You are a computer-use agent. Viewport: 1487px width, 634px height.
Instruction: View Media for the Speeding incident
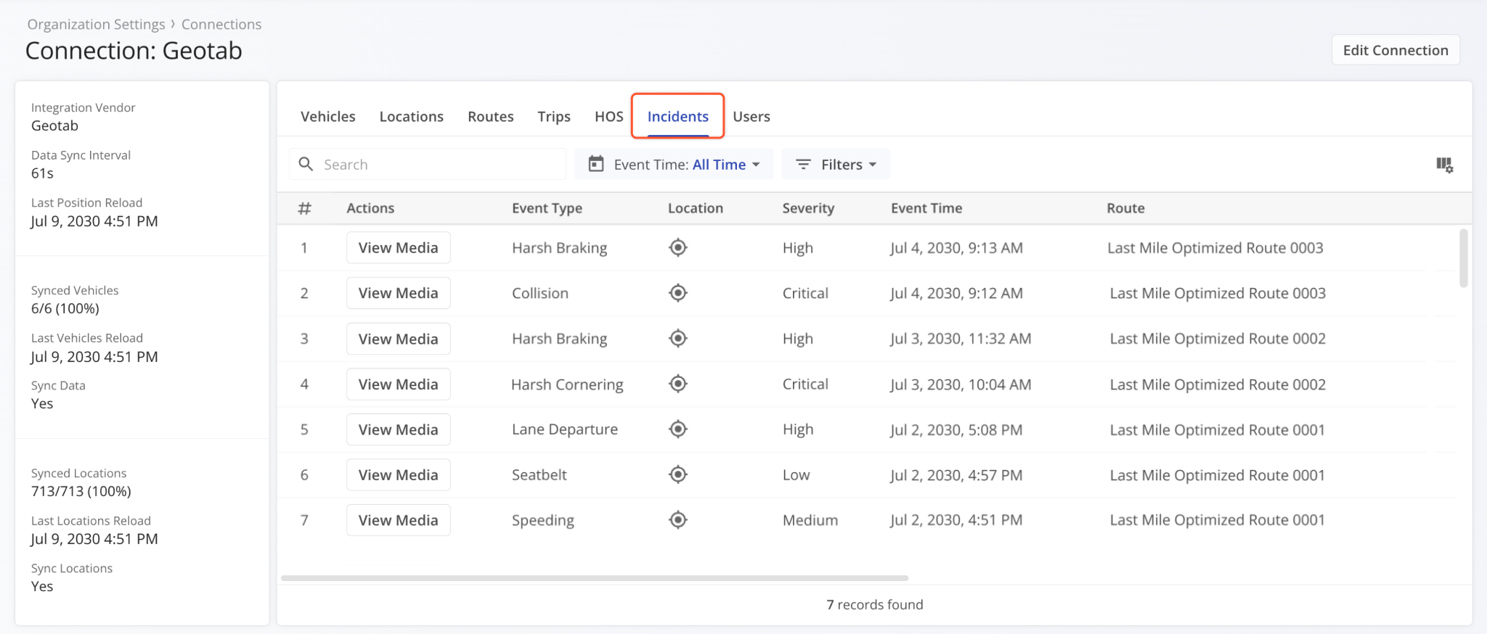coord(398,520)
